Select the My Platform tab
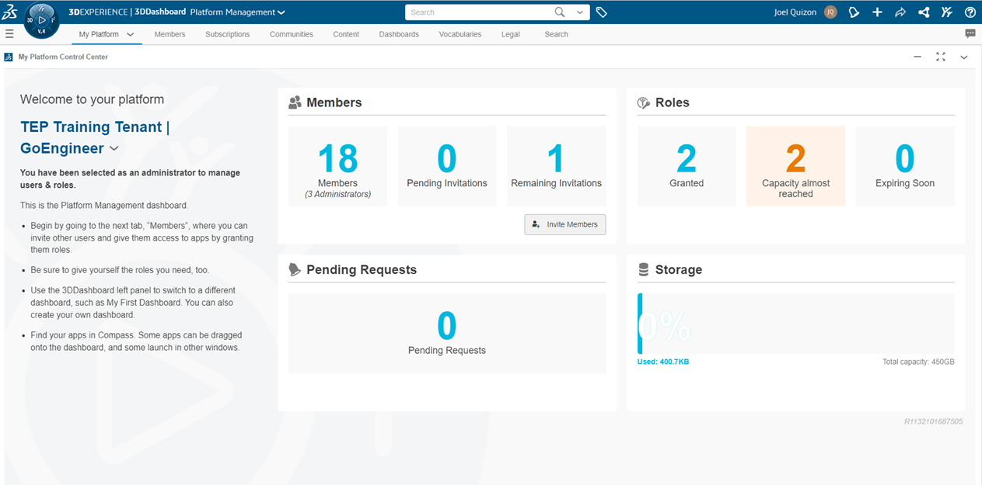Screen dimensions: 982x485 click(x=99, y=34)
